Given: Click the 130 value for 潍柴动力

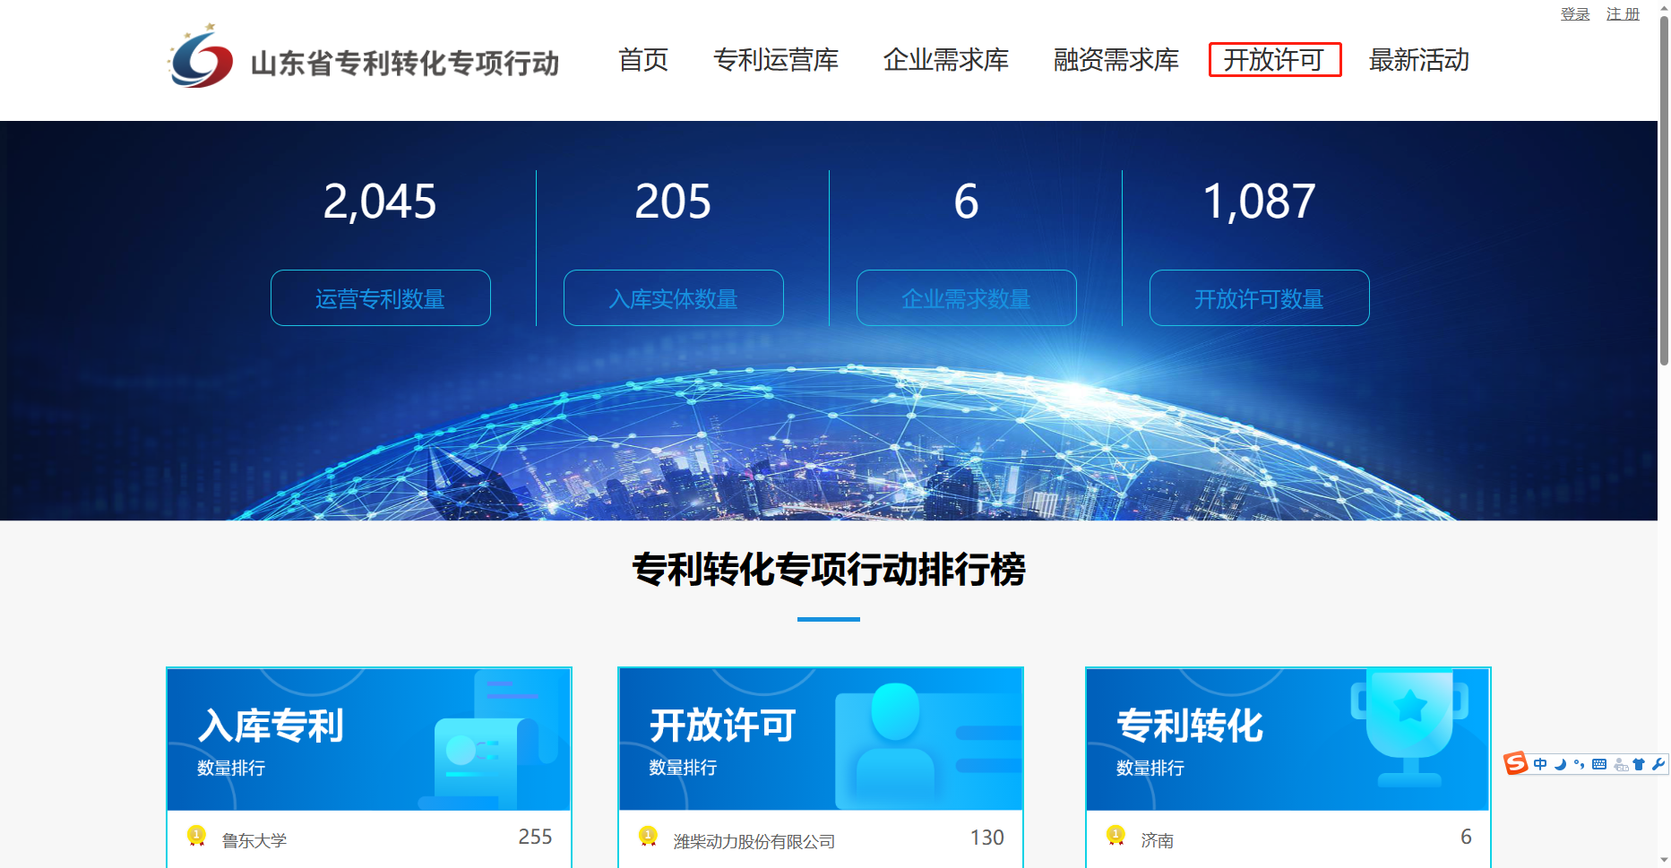Looking at the screenshot, I should tap(986, 838).
